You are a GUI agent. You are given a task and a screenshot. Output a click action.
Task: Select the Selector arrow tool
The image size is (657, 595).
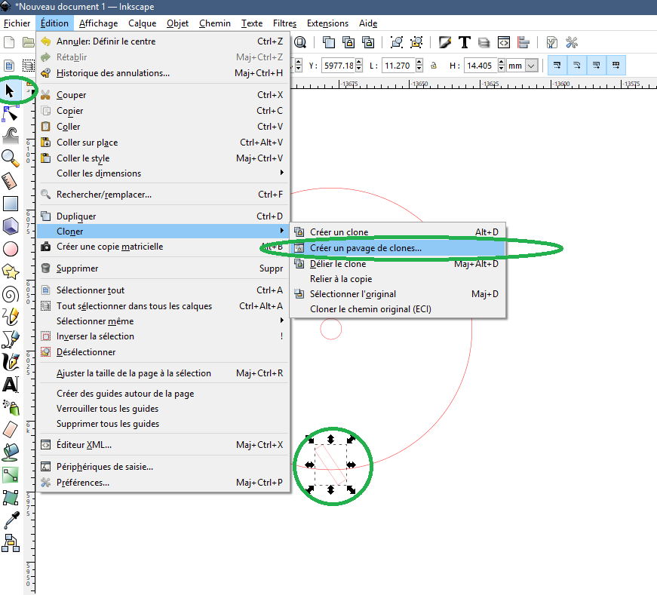pyautogui.click(x=10, y=90)
